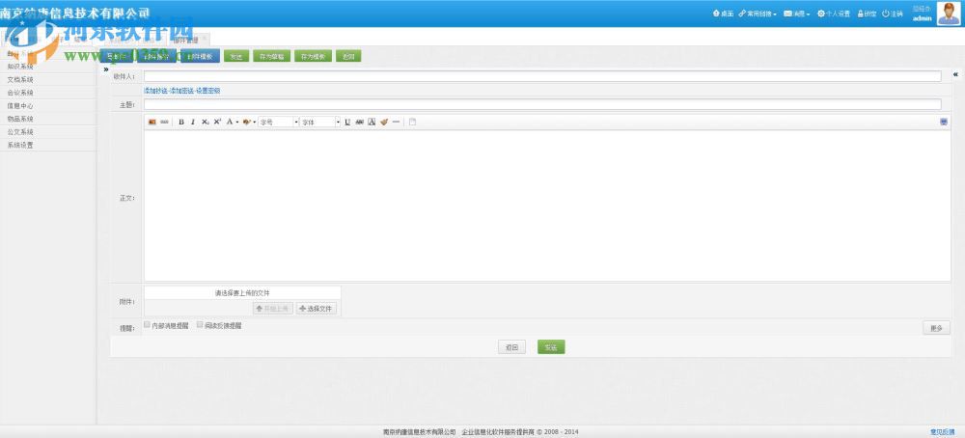
Task: Toggle right panel with « arrow
Action: tap(955, 74)
